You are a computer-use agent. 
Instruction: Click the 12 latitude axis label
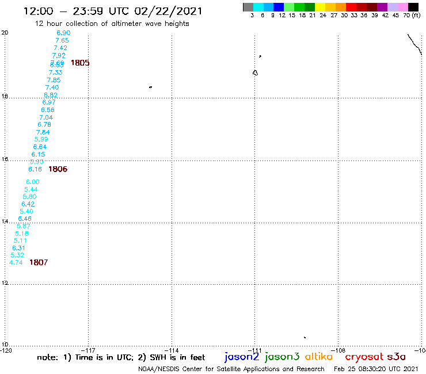(x=5, y=283)
